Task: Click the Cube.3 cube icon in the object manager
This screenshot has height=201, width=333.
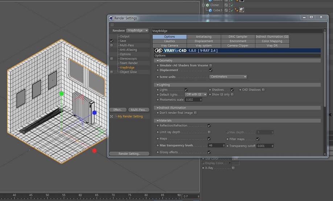Action: pyautogui.click(x=210, y=10)
